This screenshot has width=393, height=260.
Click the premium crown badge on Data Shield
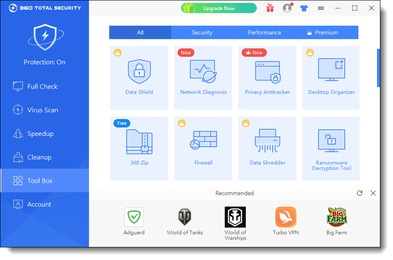click(118, 53)
